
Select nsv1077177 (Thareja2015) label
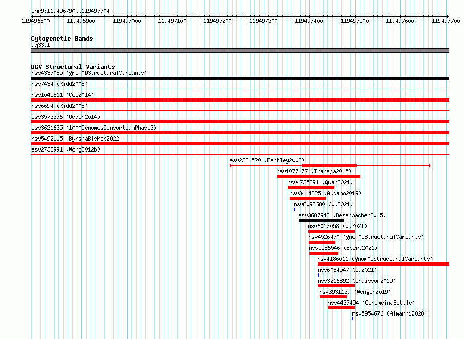coord(314,171)
